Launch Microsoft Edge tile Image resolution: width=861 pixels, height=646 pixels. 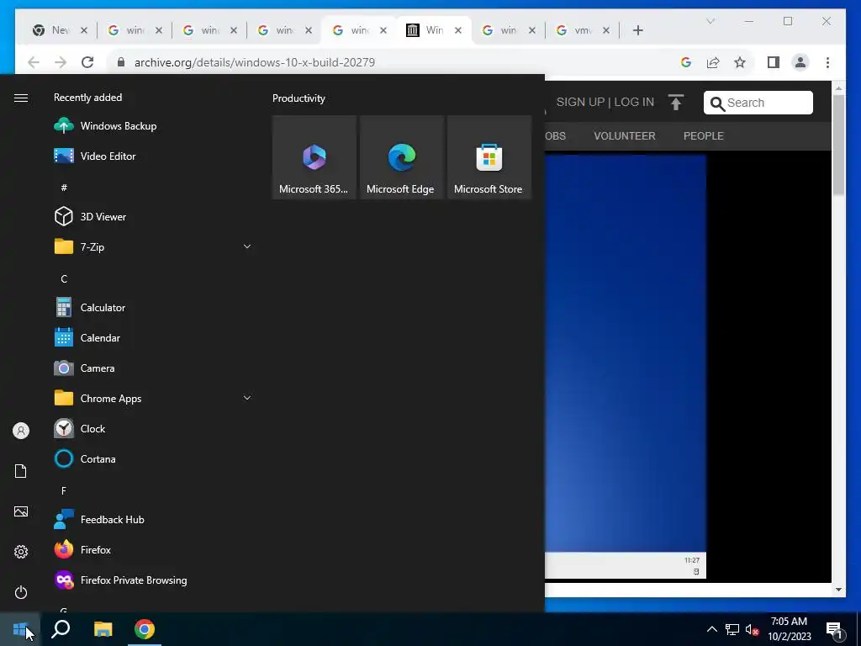[x=401, y=157]
